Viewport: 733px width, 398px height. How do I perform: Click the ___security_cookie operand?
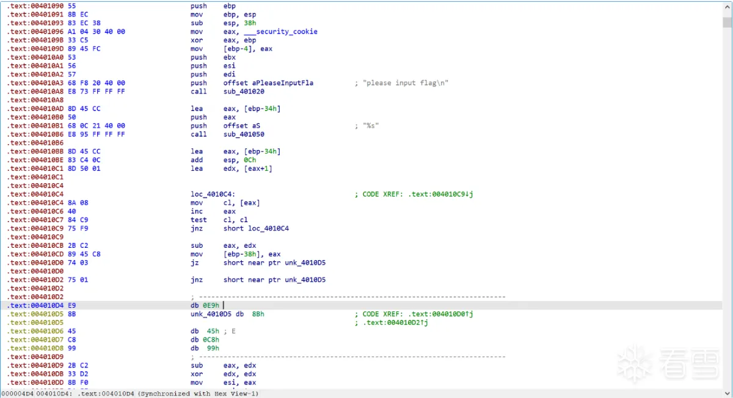(x=280, y=32)
